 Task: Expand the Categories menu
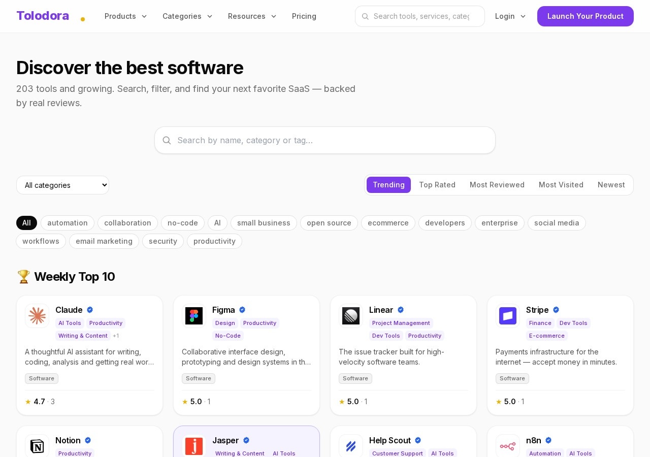pyautogui.click(x=187, y=16)
